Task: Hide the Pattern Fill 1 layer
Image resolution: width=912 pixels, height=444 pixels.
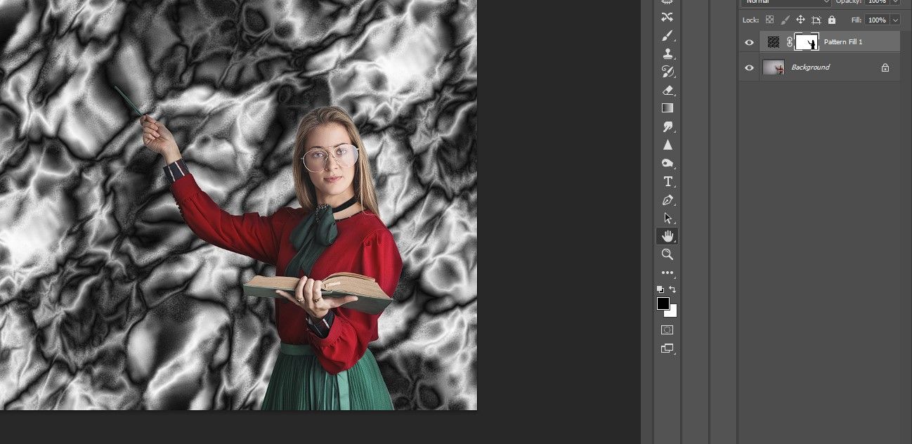Action: pyautogui.click(x=749, y=42)
